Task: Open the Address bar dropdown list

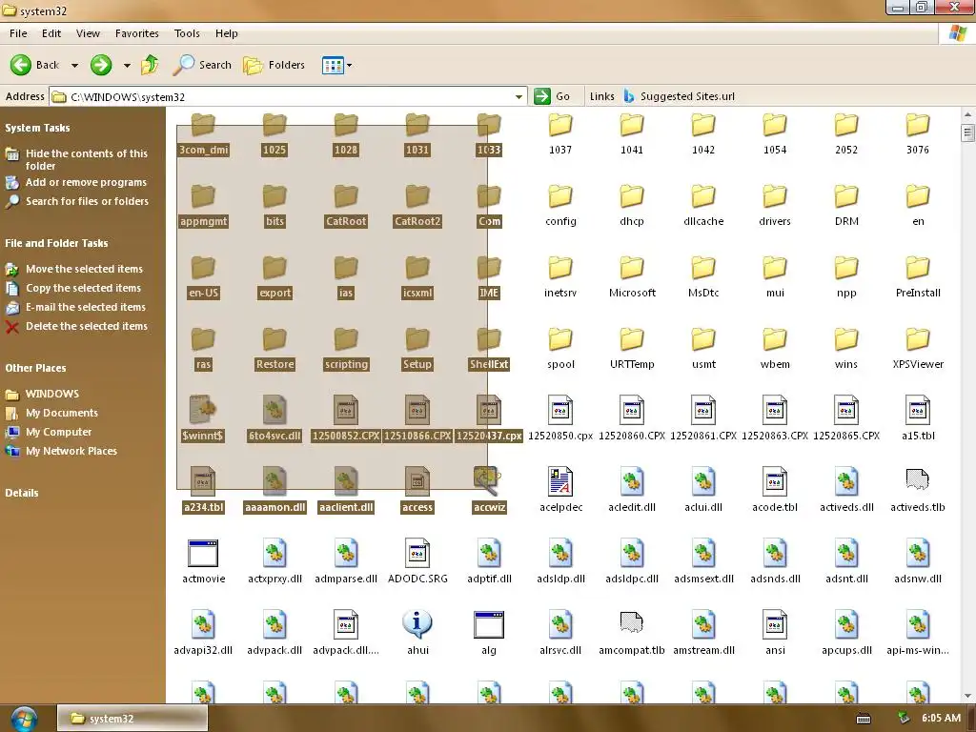Action: point(518,97)
